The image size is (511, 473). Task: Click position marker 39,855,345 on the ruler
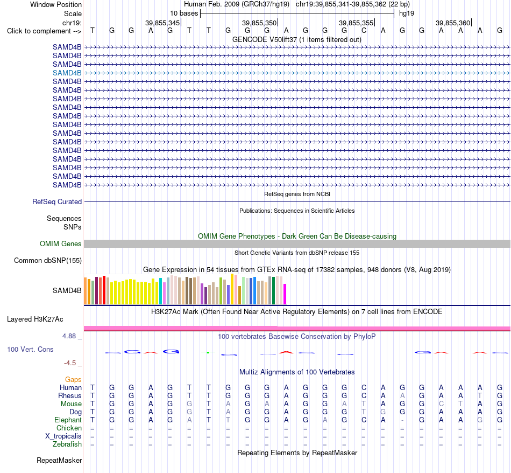[x=162, y=23]
